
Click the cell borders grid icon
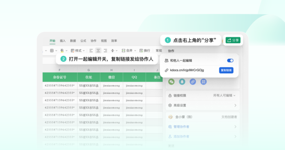pyautogui.click(x=52, y=51)
